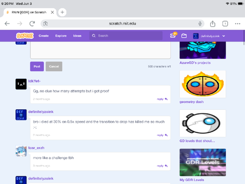245x184 pixels.
Task: Reload the page with refresh icon
Action: (32, 24)
